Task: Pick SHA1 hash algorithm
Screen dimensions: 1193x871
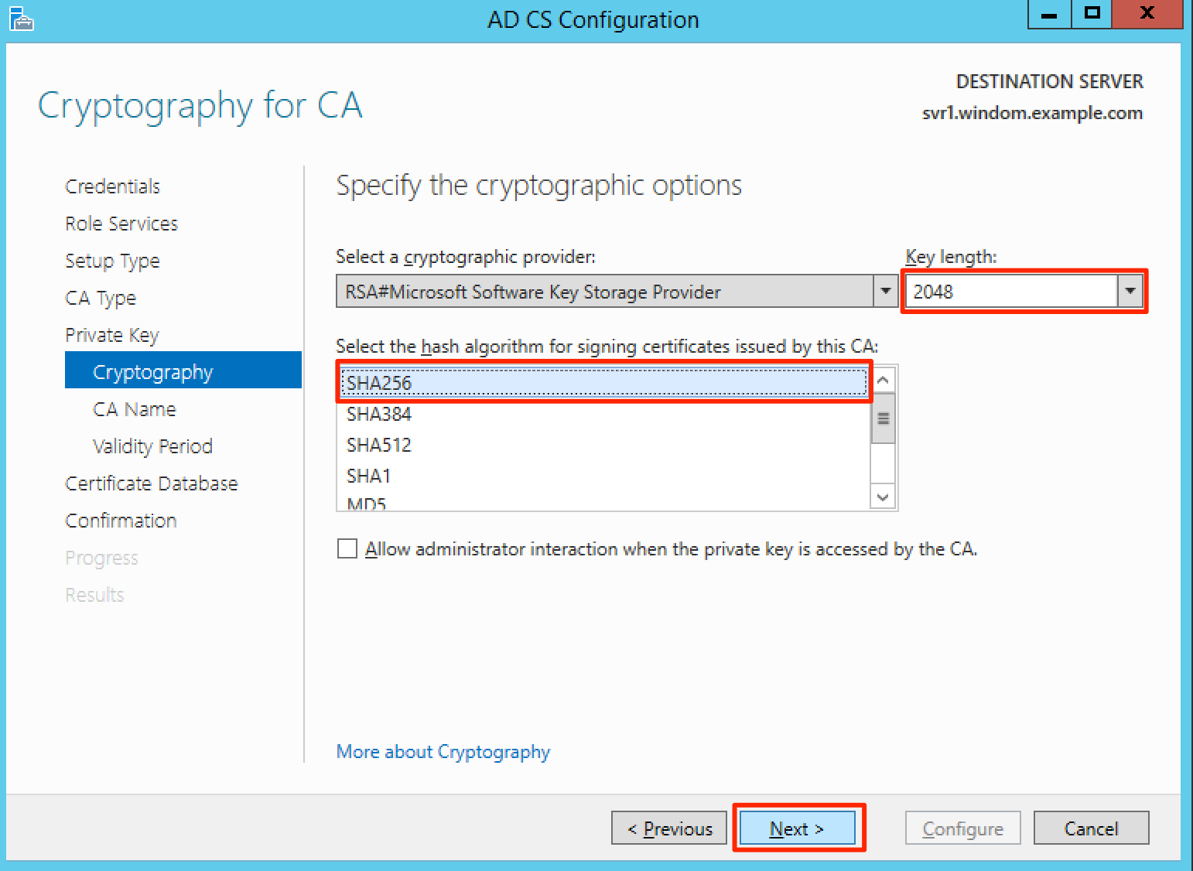Action: tap(369, 476)
